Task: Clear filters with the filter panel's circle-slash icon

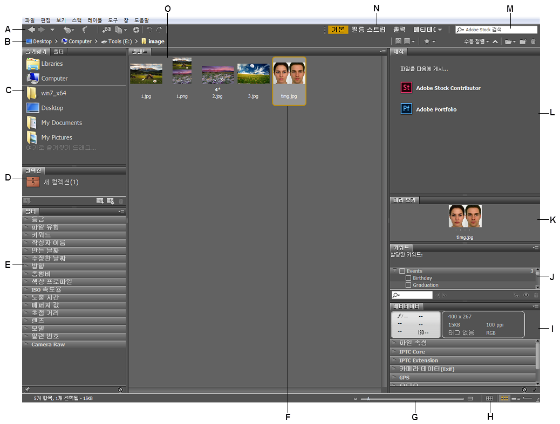Action: pyautogui.click(x=120, y=390)
